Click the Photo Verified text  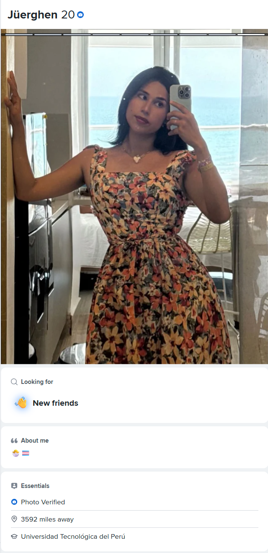[x=43, y=502]
